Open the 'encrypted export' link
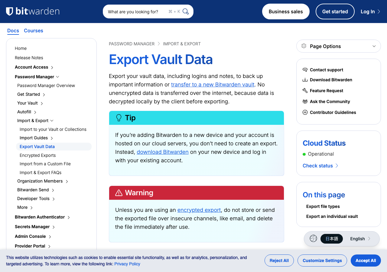Image resolution: width=387 pixels, height=272 pixels. [x=199, y=210]
